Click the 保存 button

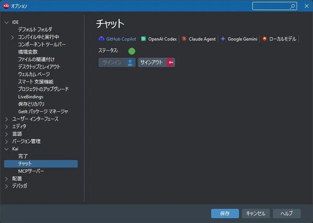pyautogui.click(x=225, y=213)
